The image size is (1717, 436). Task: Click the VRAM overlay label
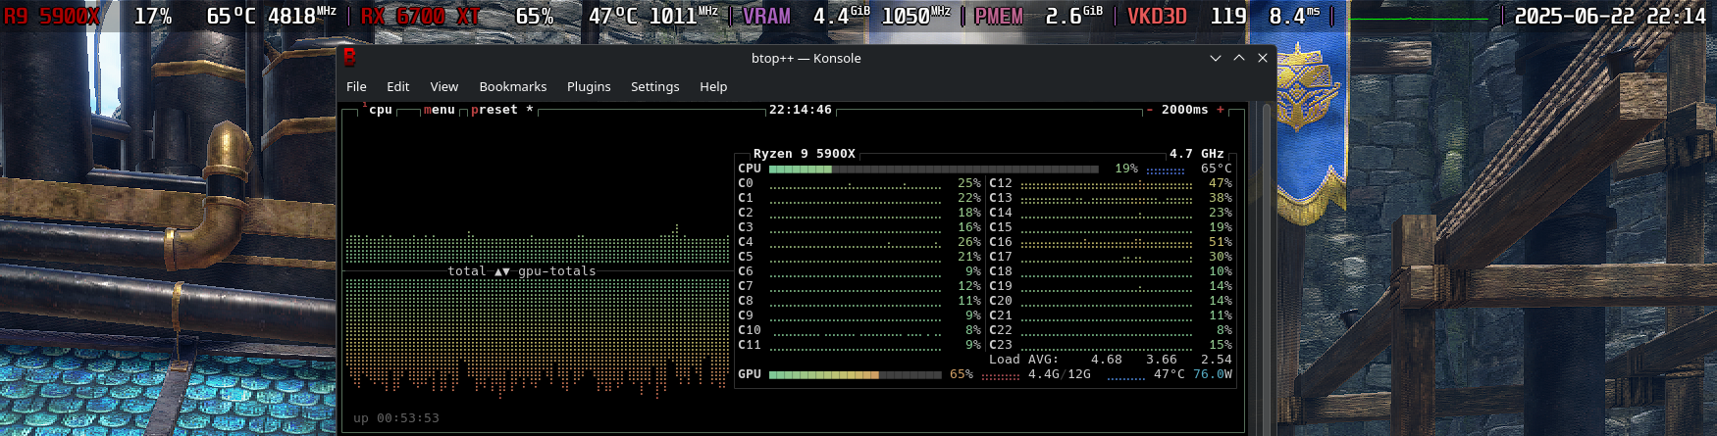(x=766, y=17)
